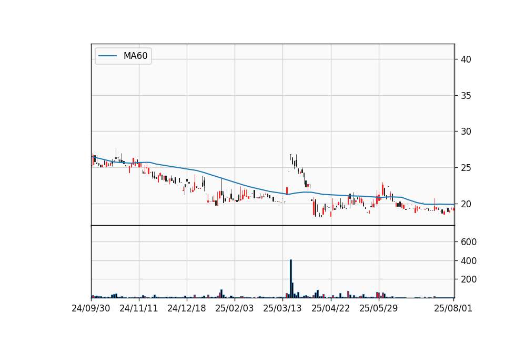Click the 25/03/13 date label
The height and width of the screenshot is (363, 505).
point(282,308)
